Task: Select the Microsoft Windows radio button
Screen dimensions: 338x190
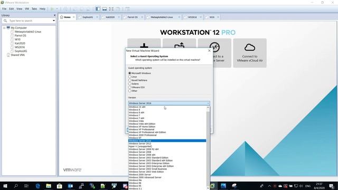Action: pyautogui.click(x=130, y=73)
